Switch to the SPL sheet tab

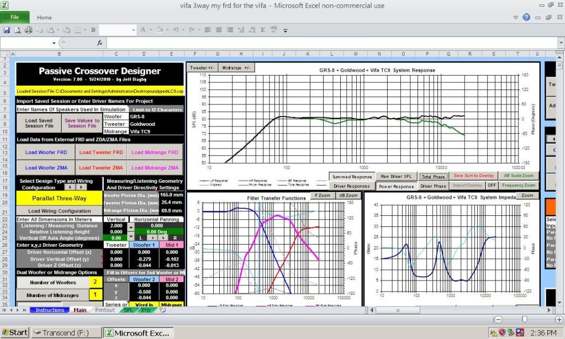click(x=128, y=310)
